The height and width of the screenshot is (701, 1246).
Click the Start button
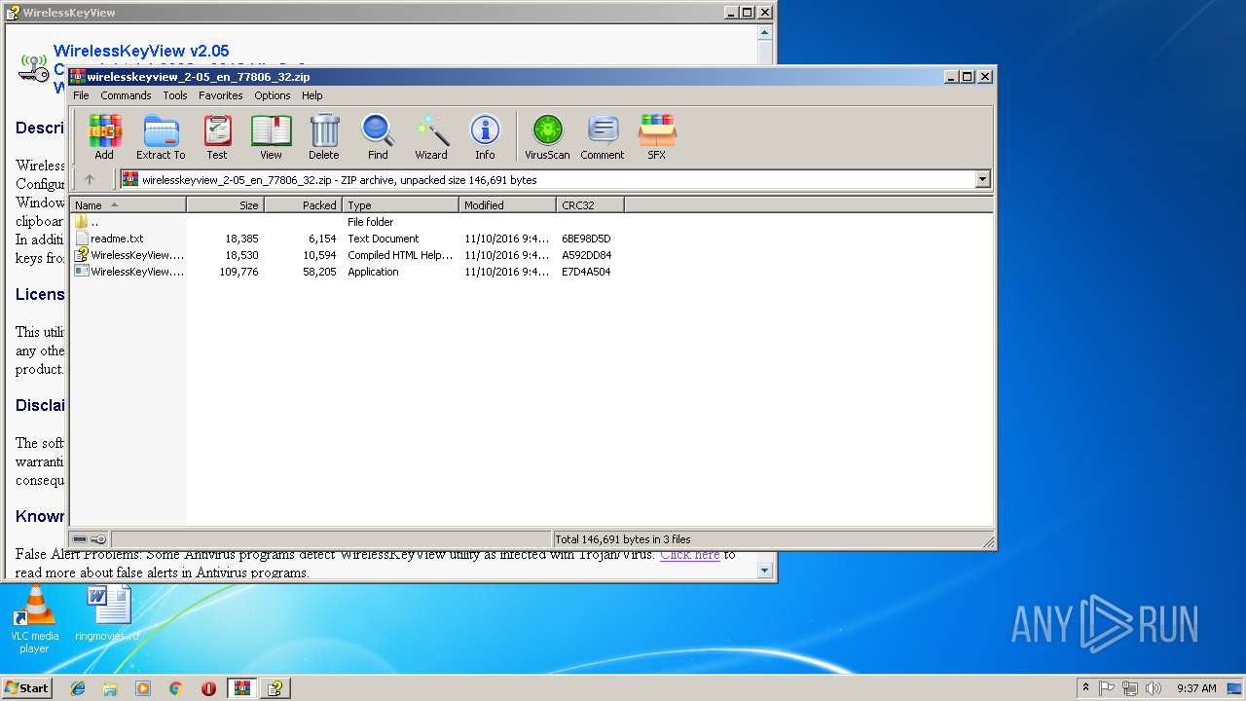coord(26,688)
